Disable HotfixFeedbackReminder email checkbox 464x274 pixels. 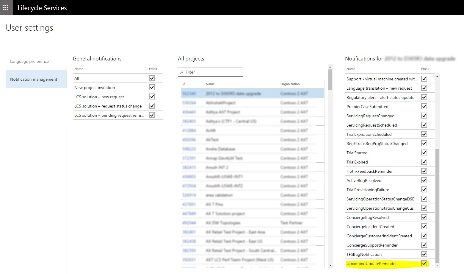(424, 171)
